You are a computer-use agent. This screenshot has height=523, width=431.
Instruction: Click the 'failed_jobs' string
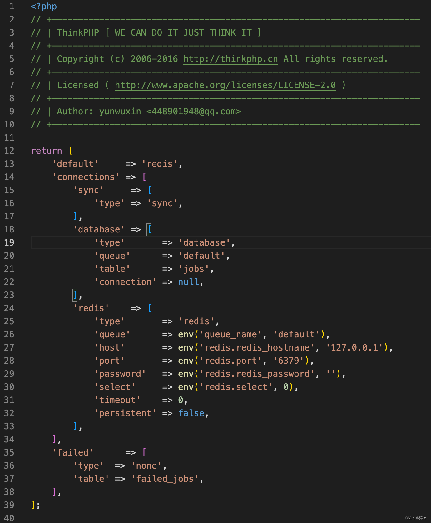(165, 479)
